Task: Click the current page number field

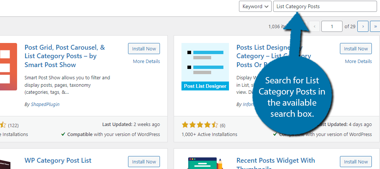Action: pos(332,26)
